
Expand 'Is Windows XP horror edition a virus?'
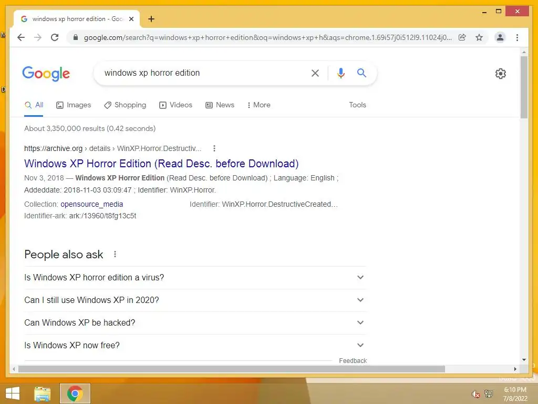(195, 278)
